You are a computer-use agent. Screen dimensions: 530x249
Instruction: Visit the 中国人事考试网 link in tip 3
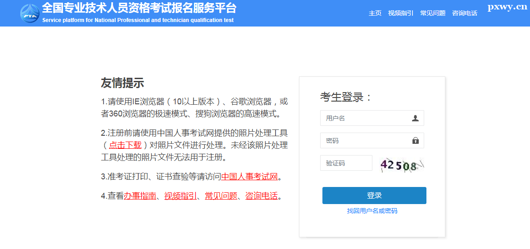coord(249,176)
